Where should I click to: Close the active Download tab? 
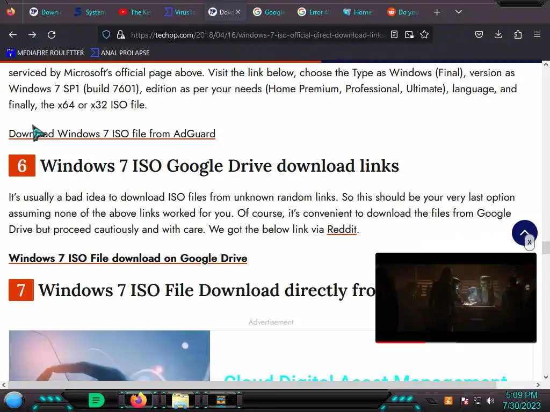pos(238,12)
